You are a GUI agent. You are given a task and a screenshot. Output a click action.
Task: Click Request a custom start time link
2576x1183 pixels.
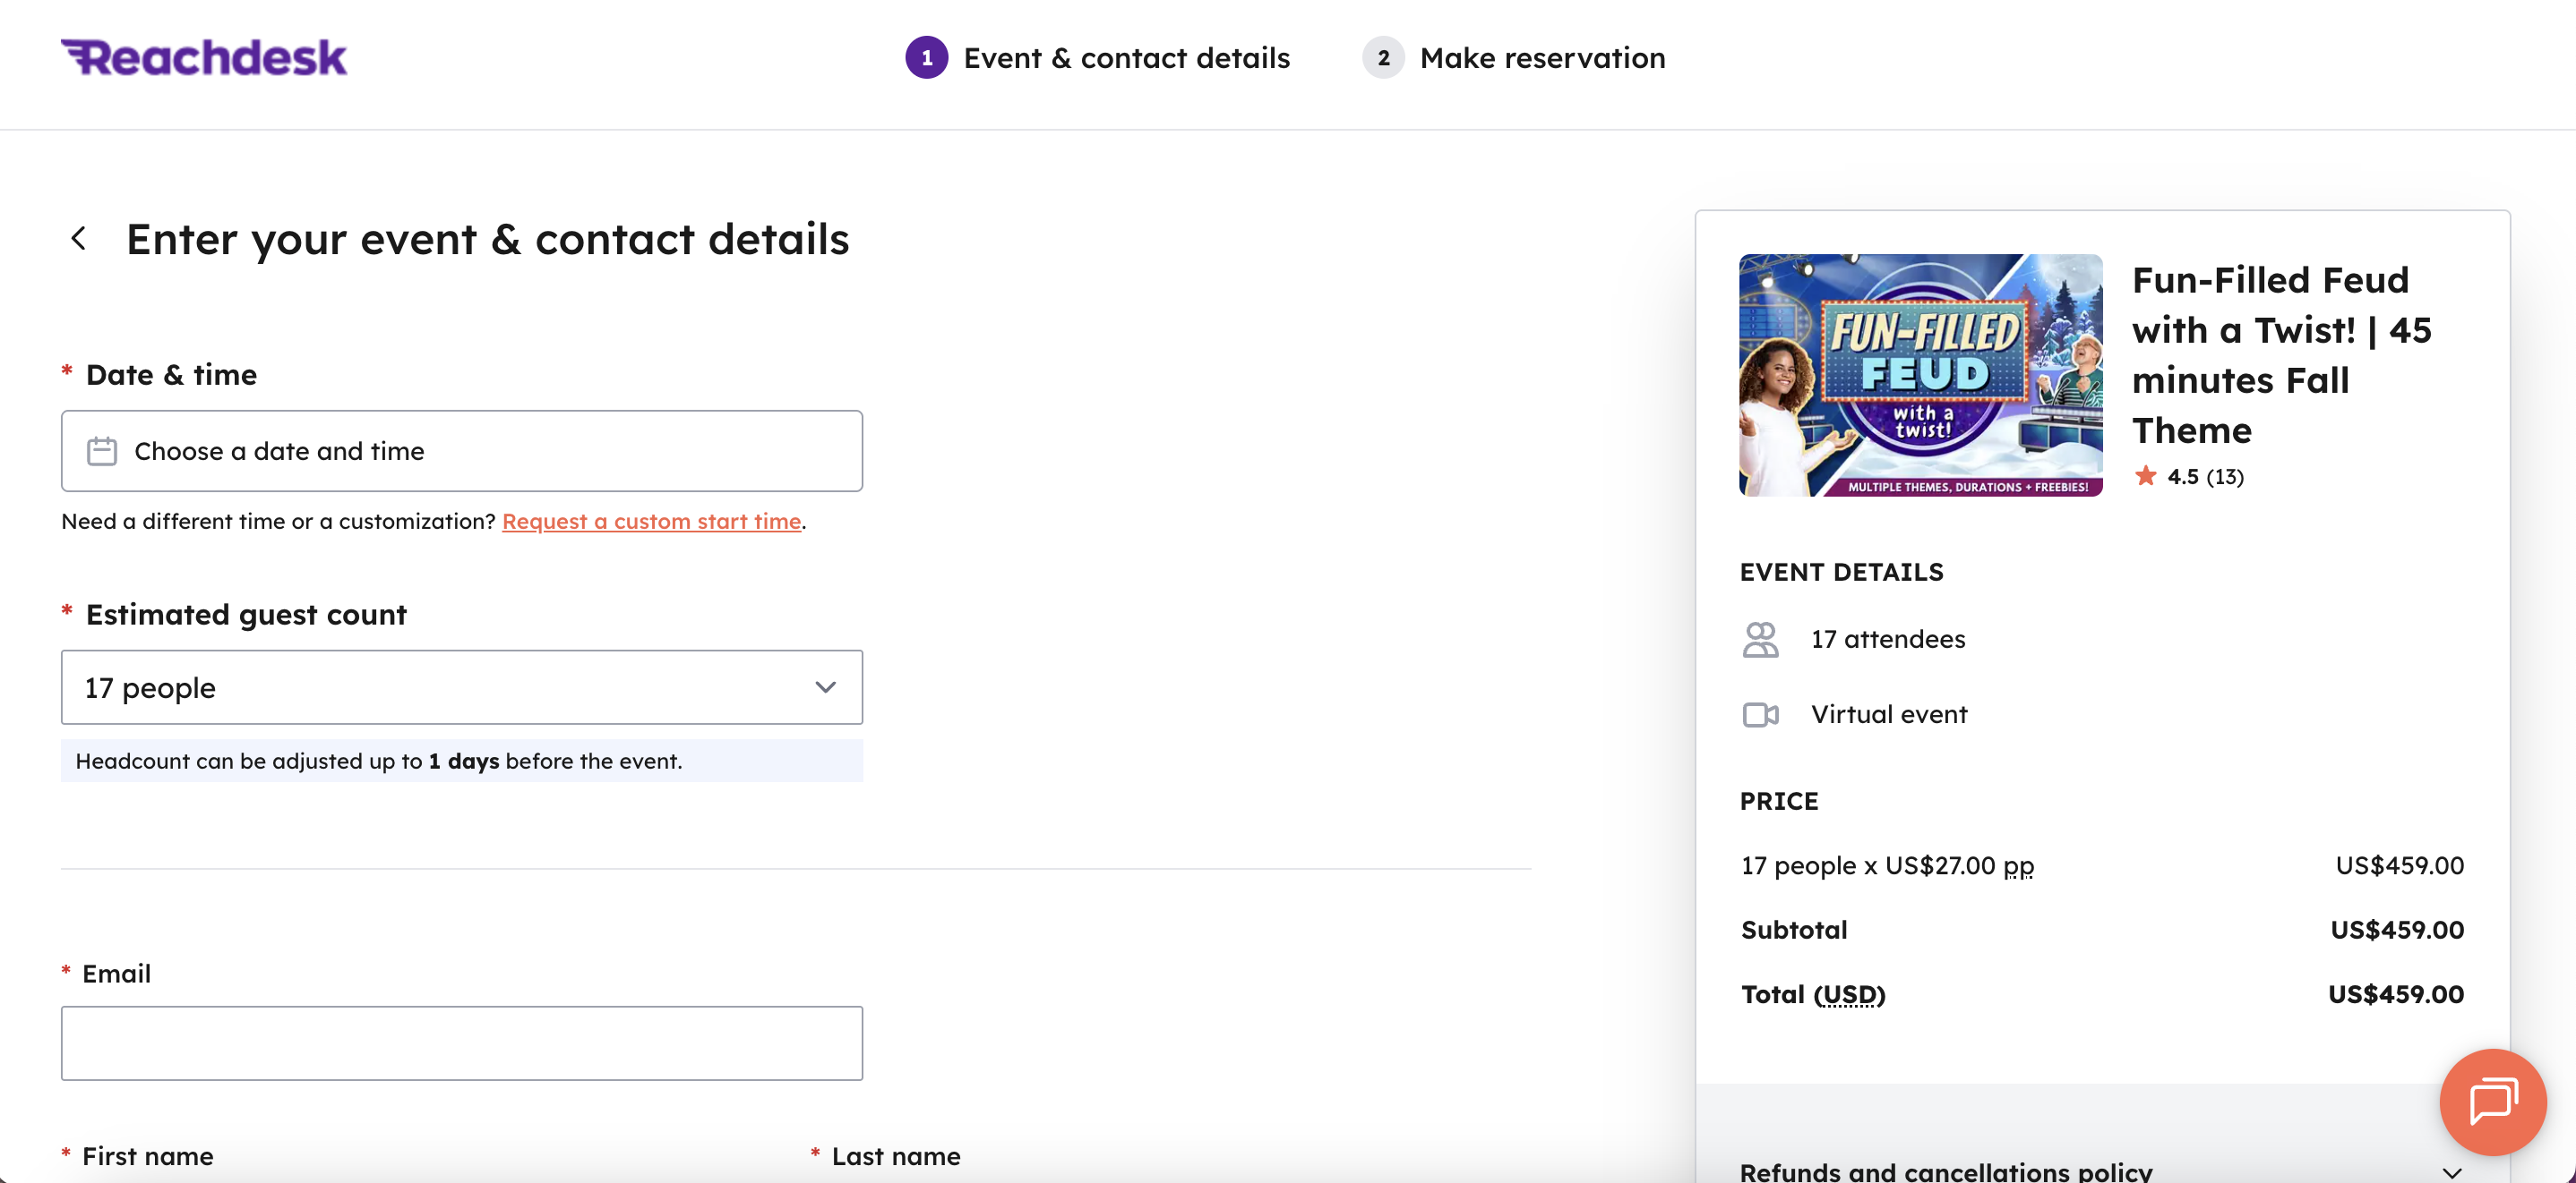[651, 522]
